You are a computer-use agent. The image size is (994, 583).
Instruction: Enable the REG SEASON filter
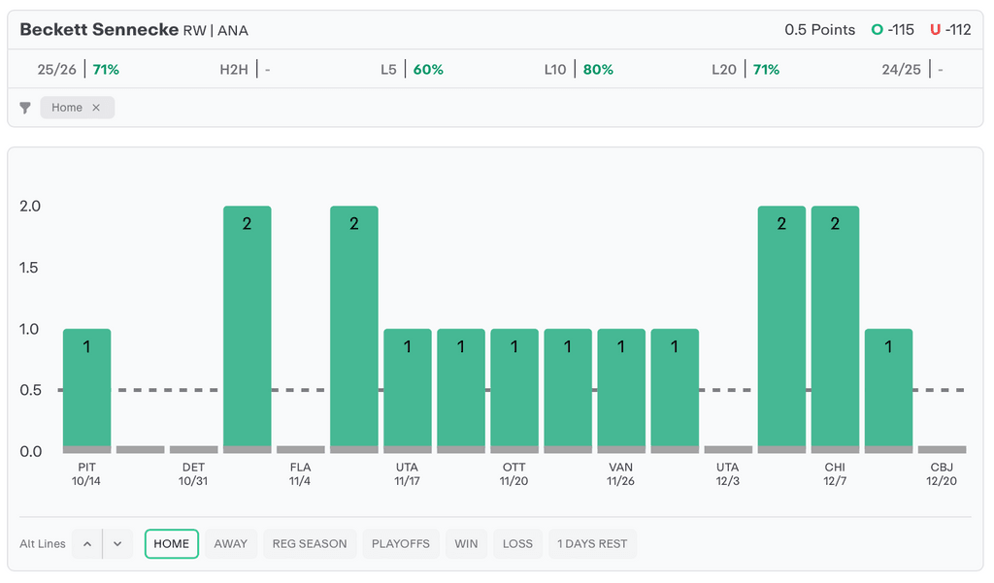[310, 544]
